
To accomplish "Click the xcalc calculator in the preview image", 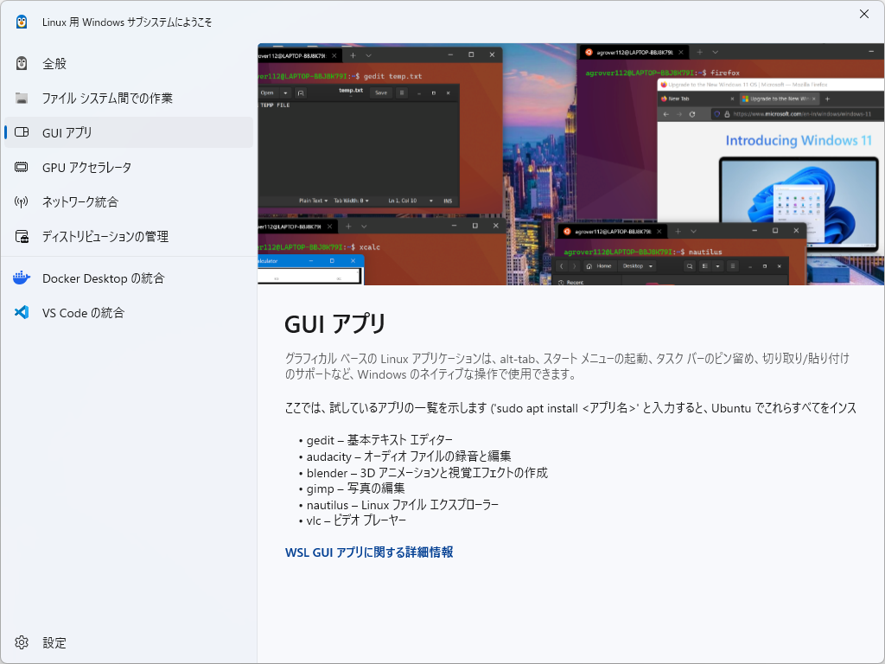I will pyautogui.click(x=311, y=268).
